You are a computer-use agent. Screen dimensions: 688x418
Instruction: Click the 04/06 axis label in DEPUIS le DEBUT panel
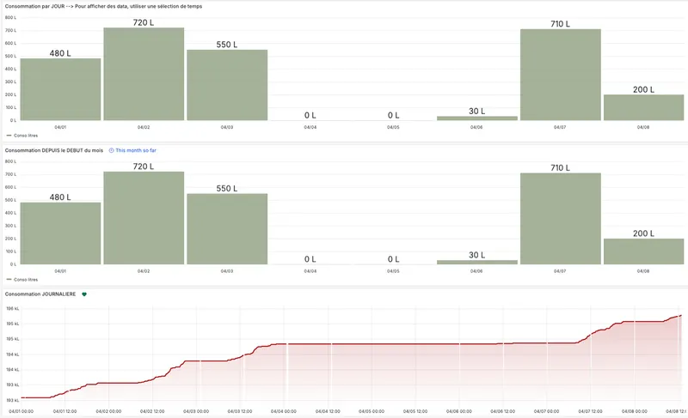pos(476,271)
